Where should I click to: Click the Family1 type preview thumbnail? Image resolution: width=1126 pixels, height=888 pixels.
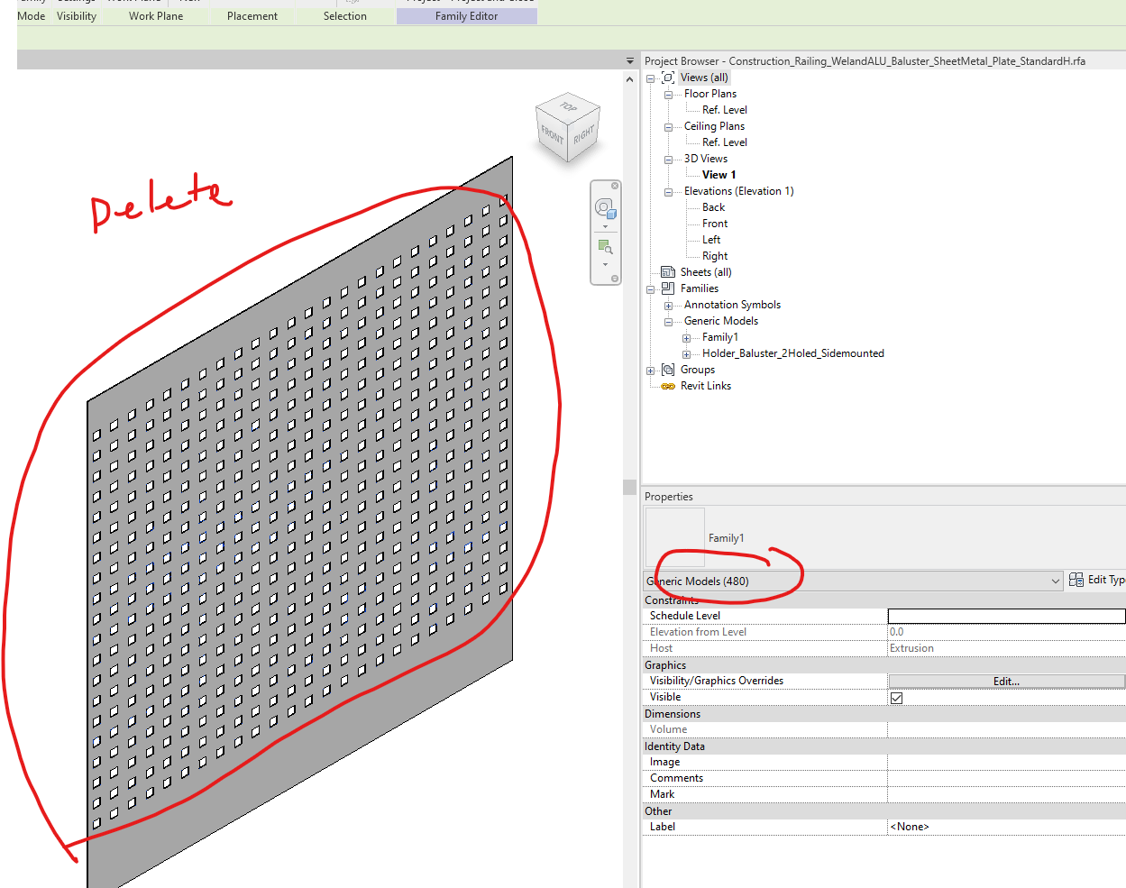pyautogui.click(x=674, y=537)
